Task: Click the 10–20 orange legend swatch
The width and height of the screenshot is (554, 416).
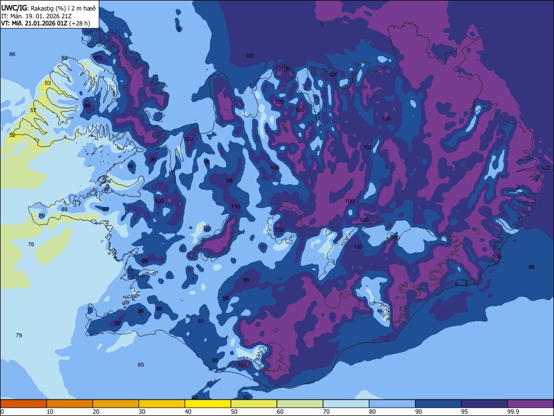Action: pos(70,404)
